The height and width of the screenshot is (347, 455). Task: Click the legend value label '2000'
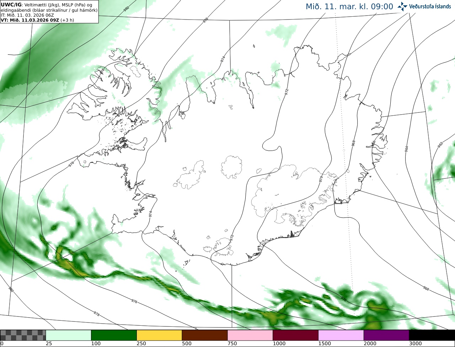[370, 344]
